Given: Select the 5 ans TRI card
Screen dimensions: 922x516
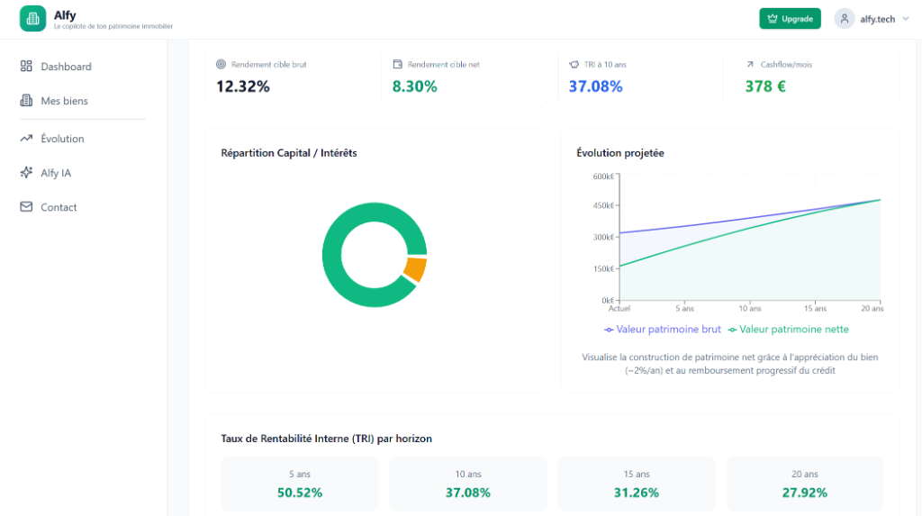Looking at the screenshot, I should (x=299, y=484).
